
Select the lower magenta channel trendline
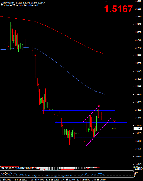(x=98, y=132)
